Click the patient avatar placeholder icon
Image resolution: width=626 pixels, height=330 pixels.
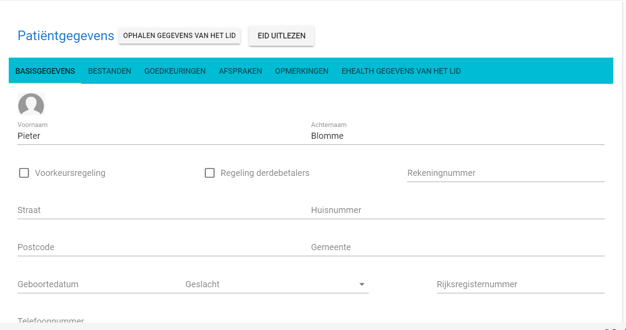(31, 104)
